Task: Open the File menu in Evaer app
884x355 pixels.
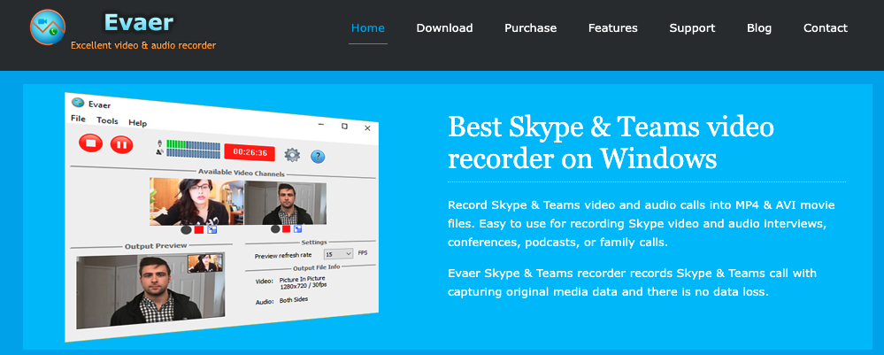Action: [x=79, y=119]
